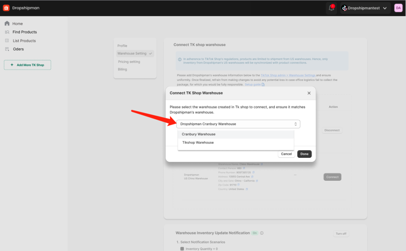
Task: Click the Oders sidebar icon
Action: point(7,49)
